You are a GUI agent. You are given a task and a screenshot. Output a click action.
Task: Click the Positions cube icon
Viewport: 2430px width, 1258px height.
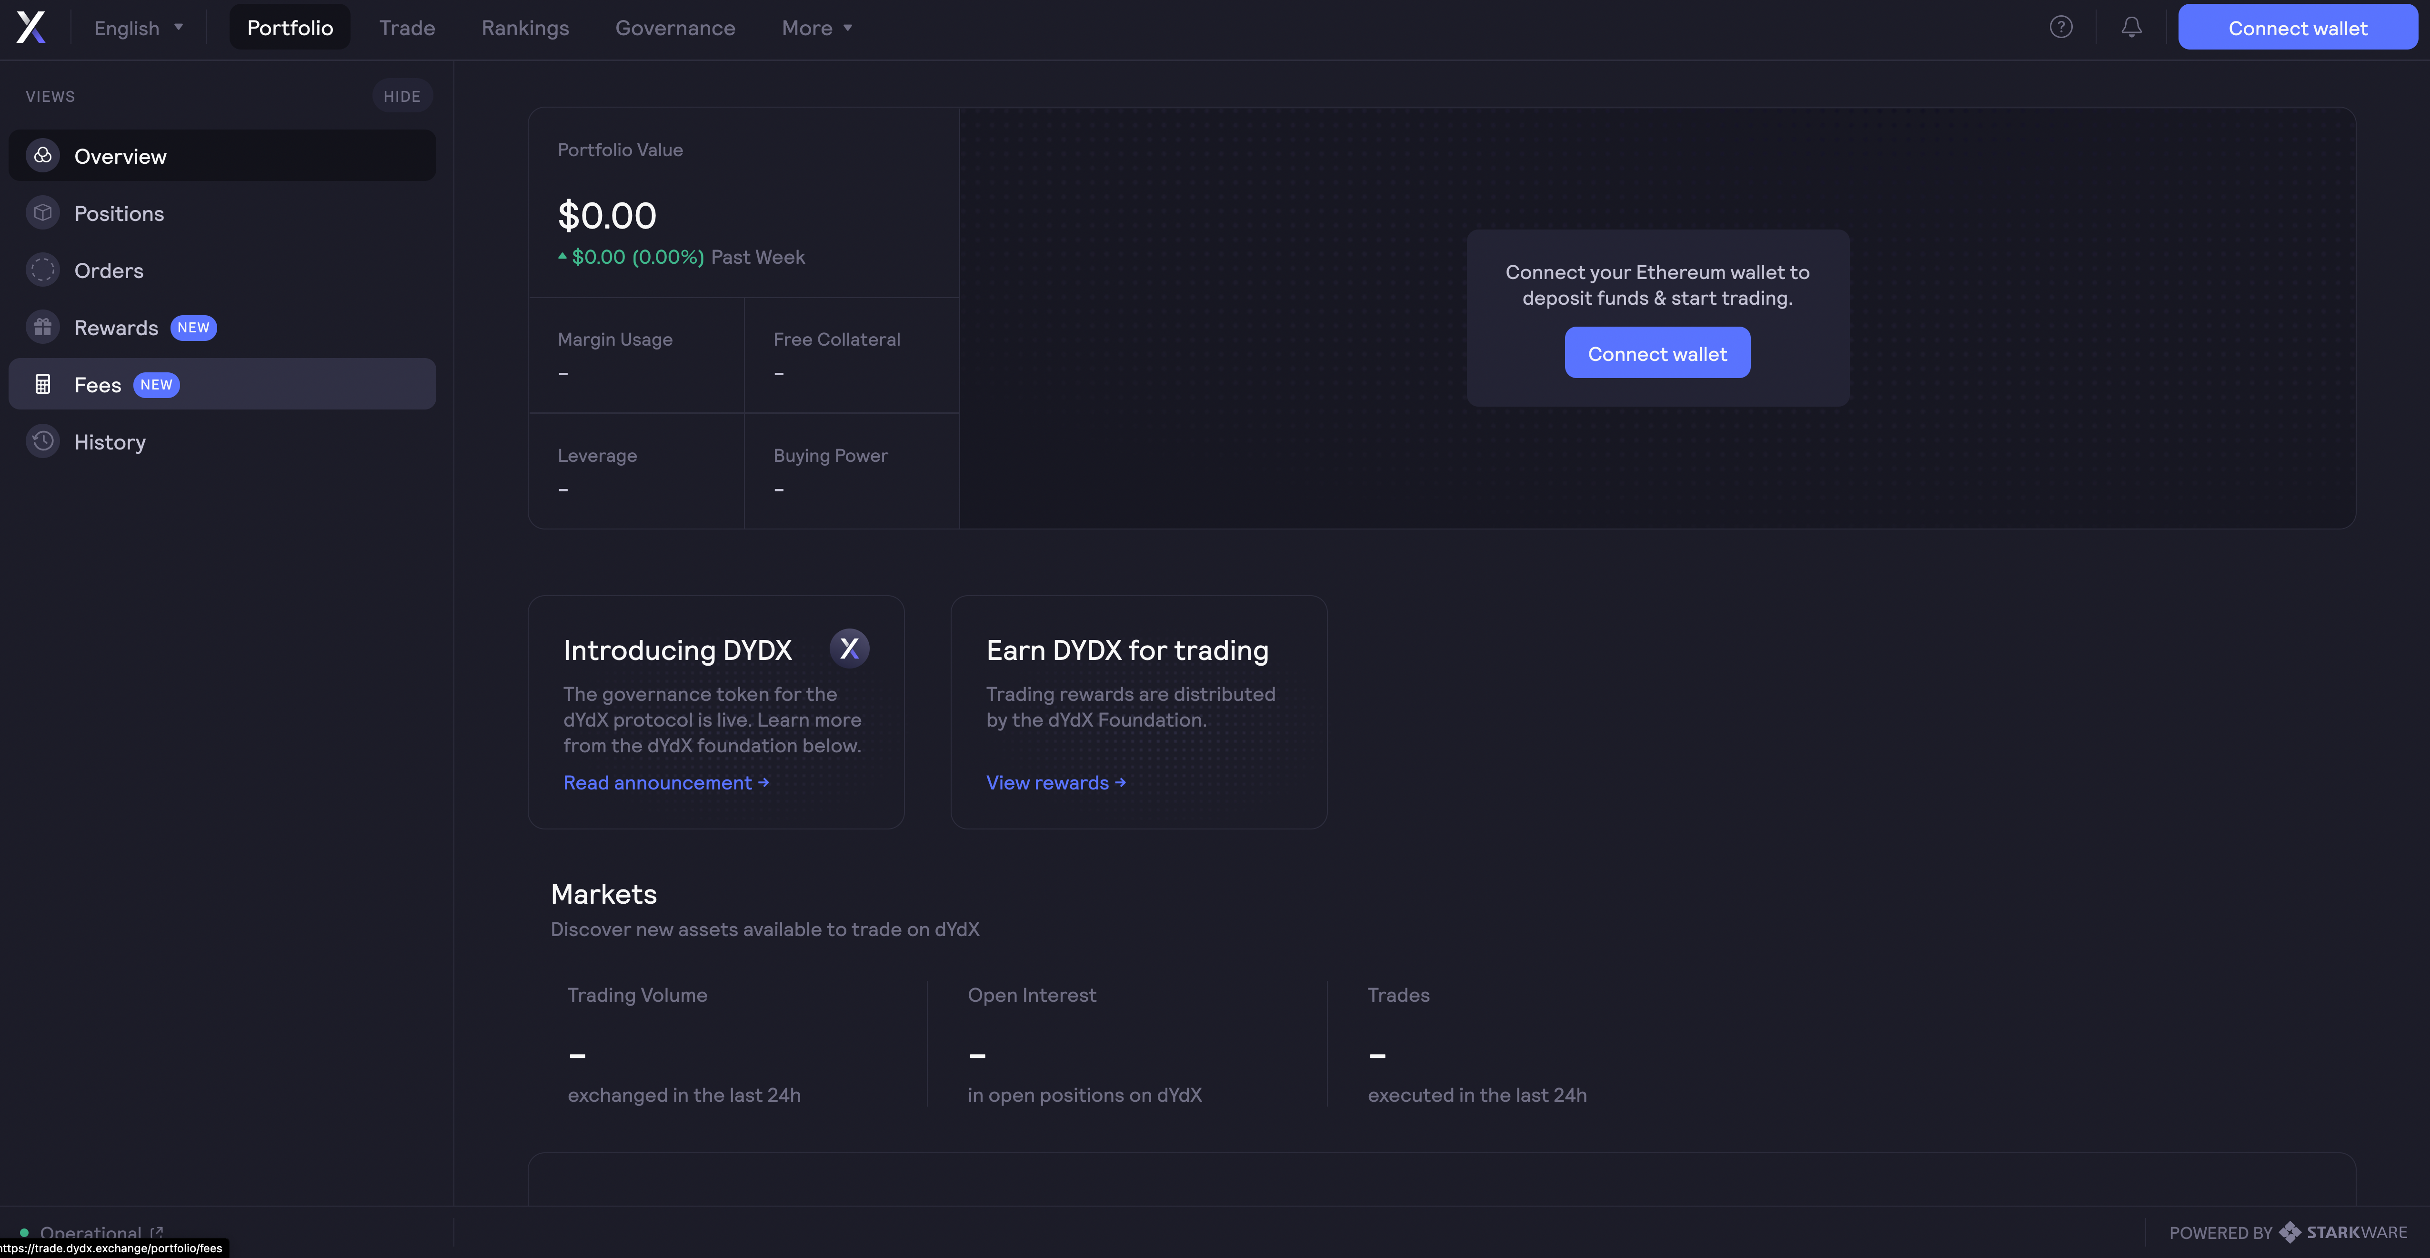coord(42,213)
